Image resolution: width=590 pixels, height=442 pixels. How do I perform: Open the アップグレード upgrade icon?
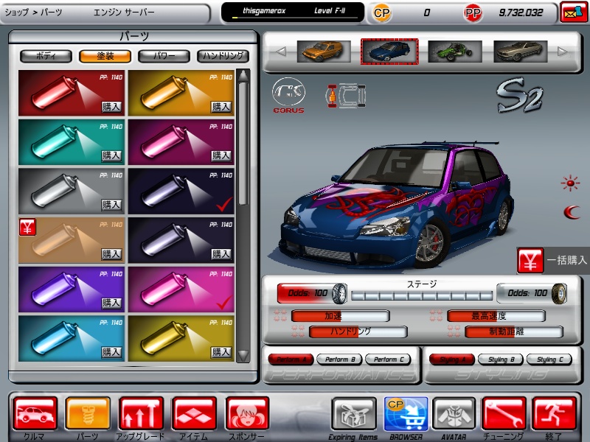coord(142,413)
